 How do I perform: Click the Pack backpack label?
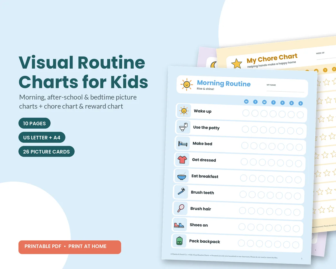click(204, 242)
